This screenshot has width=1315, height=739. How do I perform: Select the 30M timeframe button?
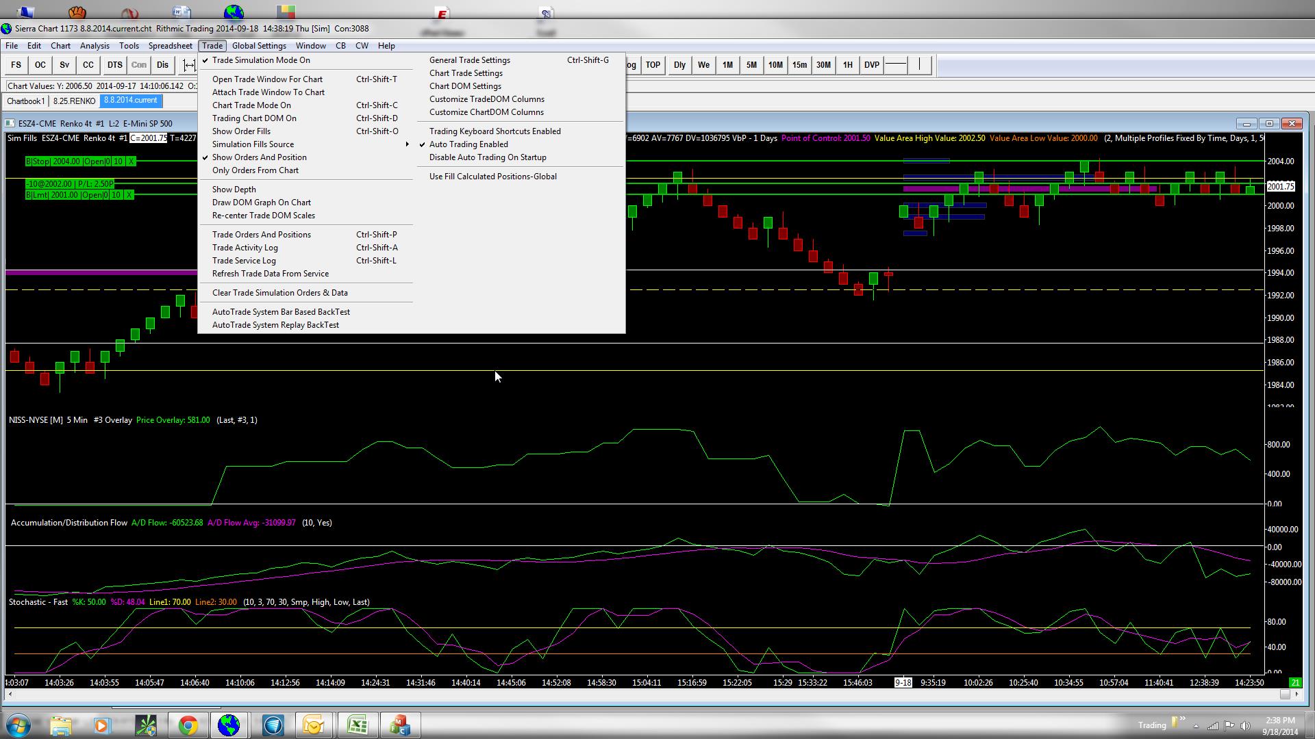(823, 65)
